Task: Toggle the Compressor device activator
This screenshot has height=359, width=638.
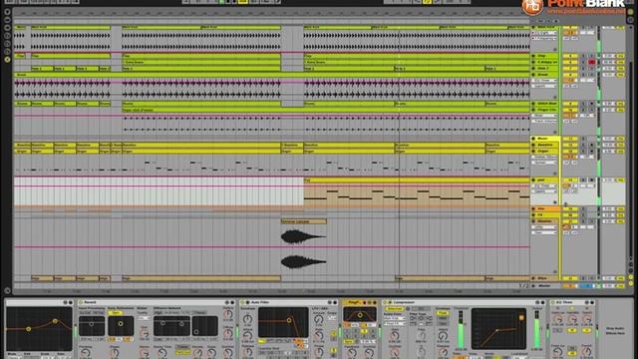Action: pos(385,302)
